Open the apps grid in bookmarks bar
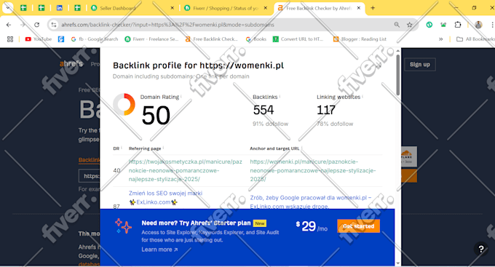The width and height of the screenshot is (495, 267). [x=10, y=39]
